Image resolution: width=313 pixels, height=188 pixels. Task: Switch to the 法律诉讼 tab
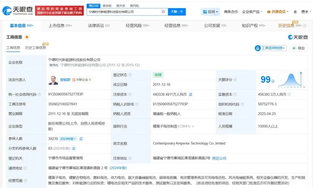99,26
